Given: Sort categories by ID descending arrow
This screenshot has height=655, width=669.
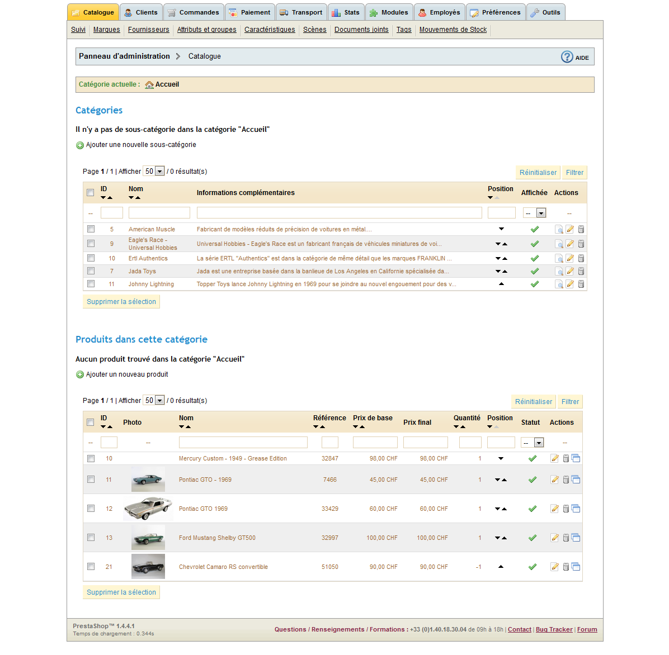Looking at the screenshot, I should pos(103,198).
